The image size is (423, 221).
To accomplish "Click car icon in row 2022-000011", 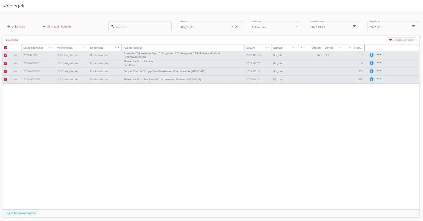I will (x=15, y=55).
